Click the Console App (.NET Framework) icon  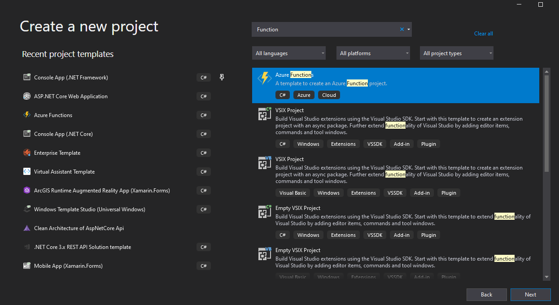(x=27, y=77)
